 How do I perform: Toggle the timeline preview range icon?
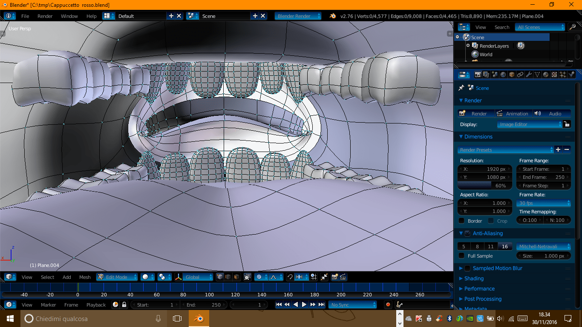115,304
